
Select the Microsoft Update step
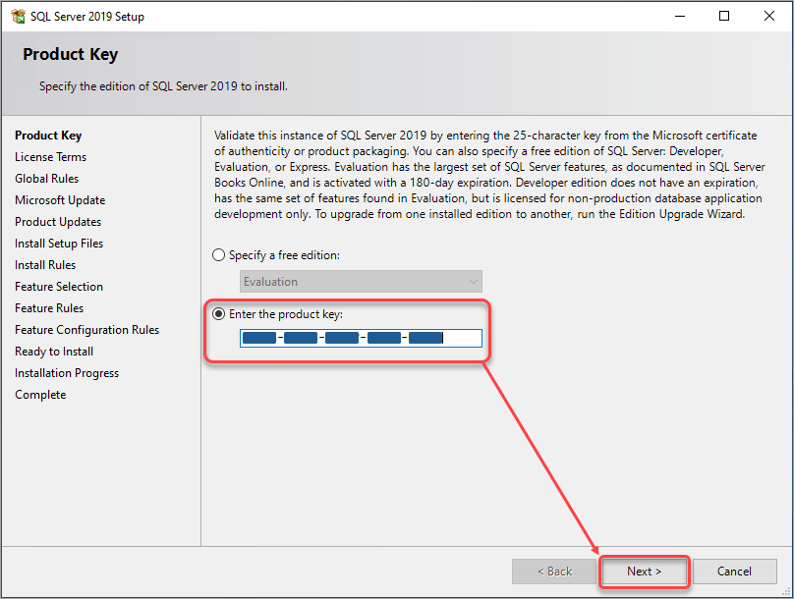point(60,200)
